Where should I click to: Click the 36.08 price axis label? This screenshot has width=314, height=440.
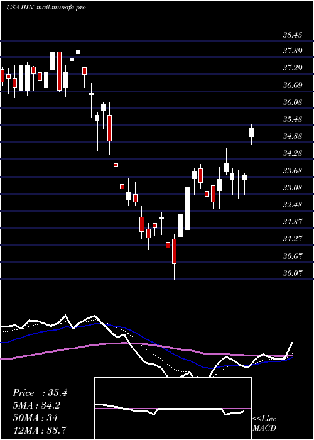pos(293,102)
